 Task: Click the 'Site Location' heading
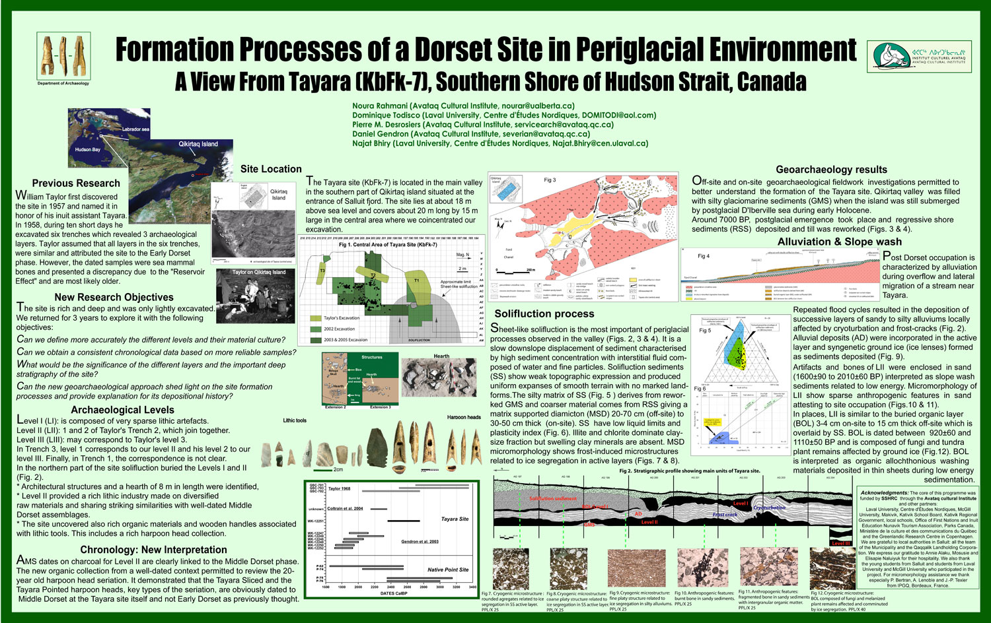pos(271,169)
